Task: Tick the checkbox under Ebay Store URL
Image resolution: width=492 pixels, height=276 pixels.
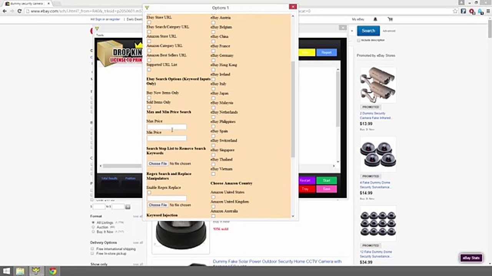Action: (x=149, y=22)
